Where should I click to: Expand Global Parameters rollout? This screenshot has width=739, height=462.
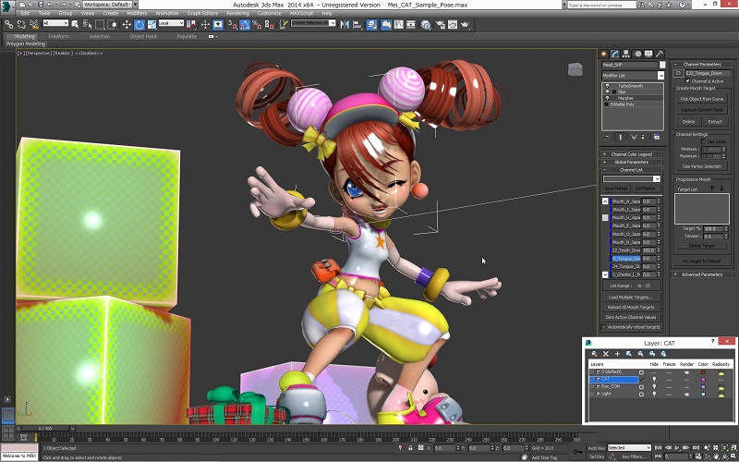pyautogui.click(x=631, y=162)
